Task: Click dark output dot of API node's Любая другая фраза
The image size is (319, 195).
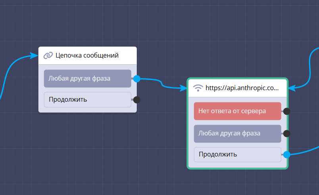Action: click(287, 133)
